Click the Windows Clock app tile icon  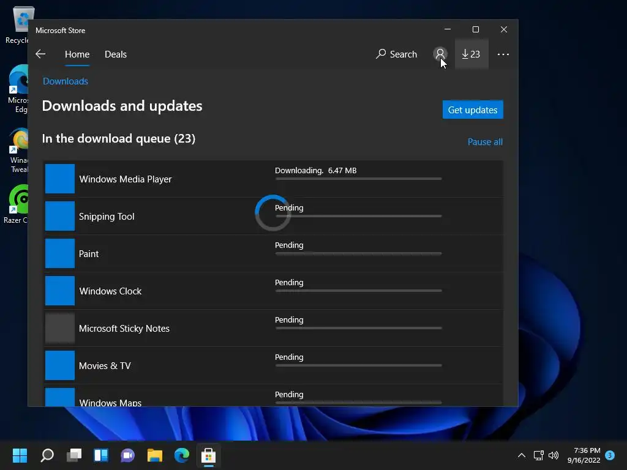(59, 291)
